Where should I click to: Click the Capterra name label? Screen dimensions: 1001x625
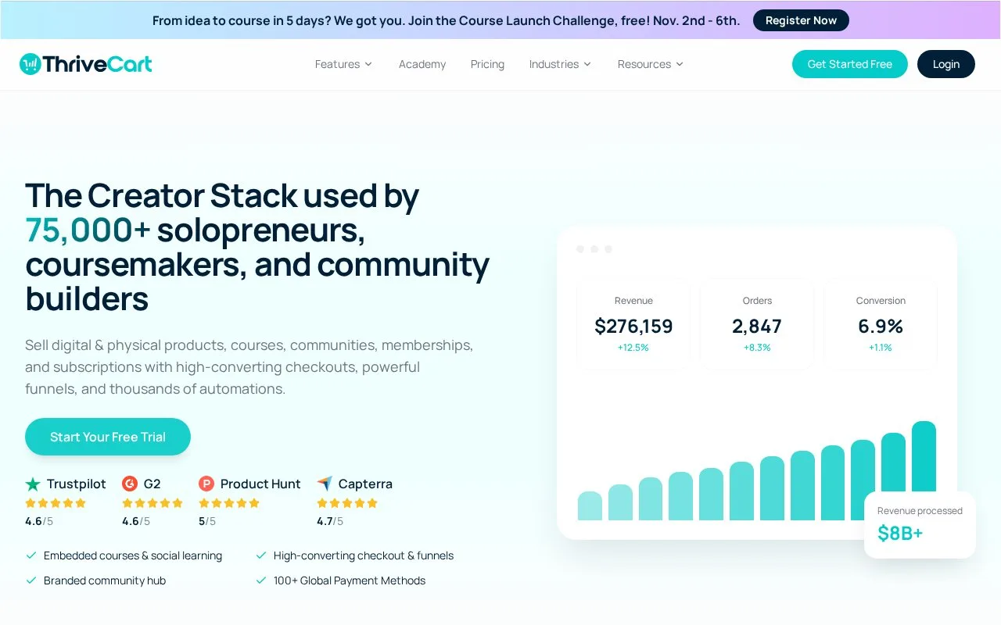pos(365,484)
